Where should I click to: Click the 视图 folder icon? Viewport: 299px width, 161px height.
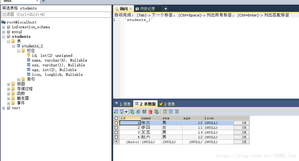tap(13, 84)
